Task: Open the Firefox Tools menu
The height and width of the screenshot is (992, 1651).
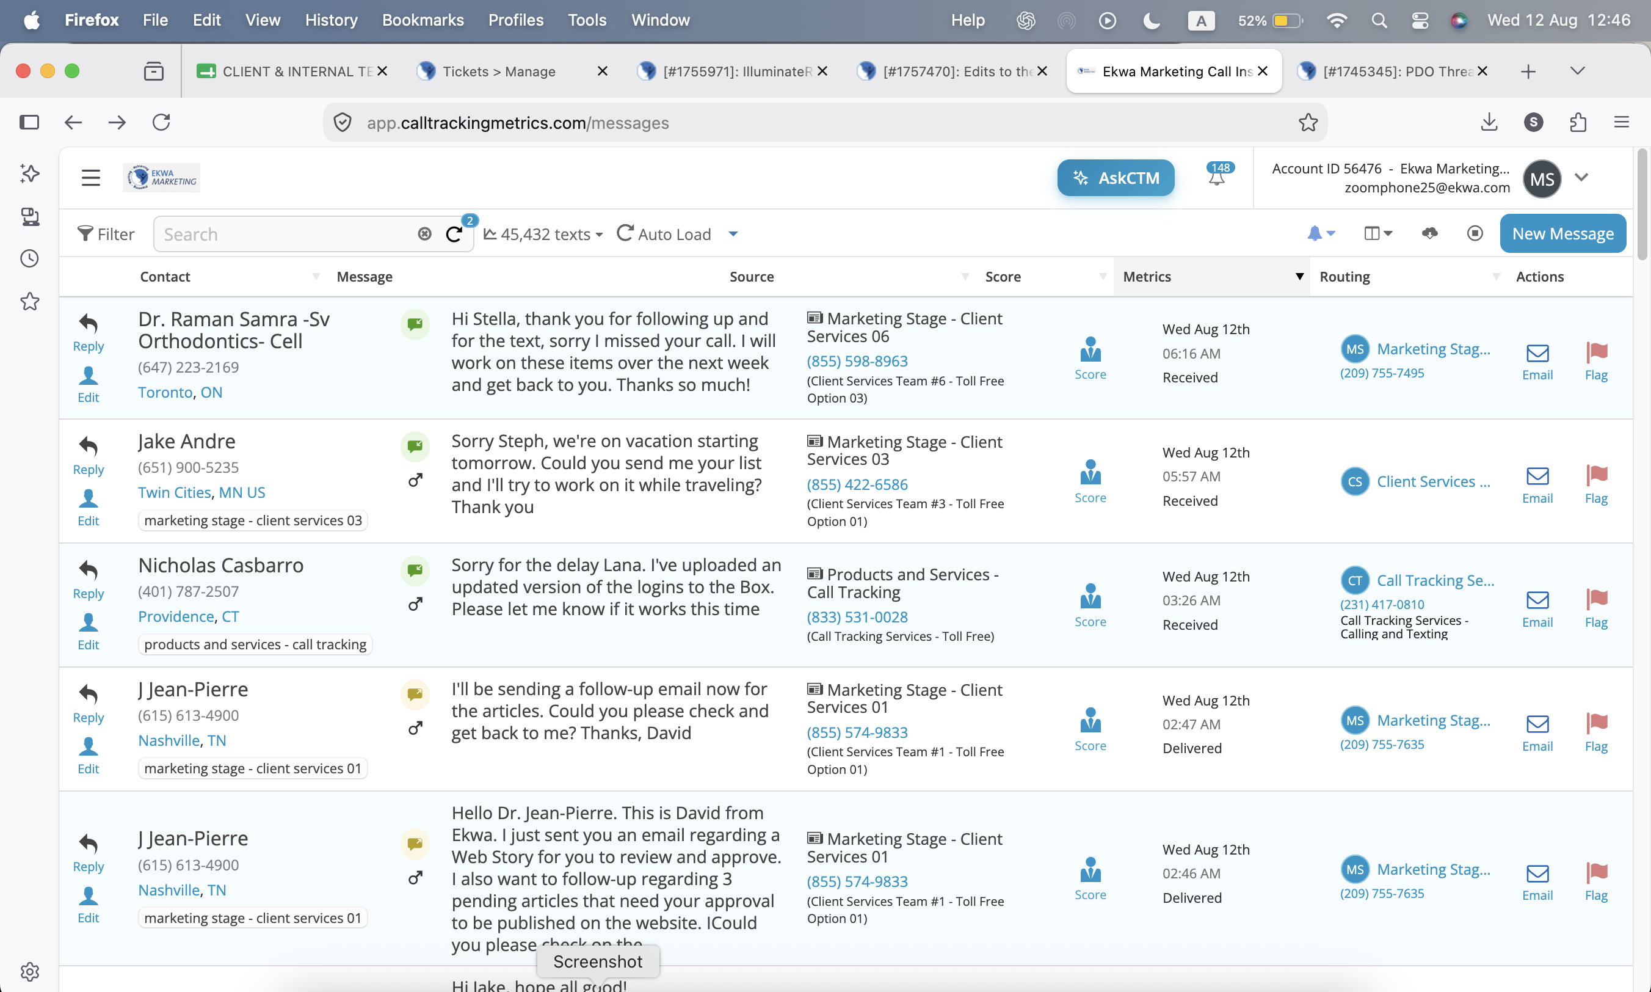Action: coord(587,20)
